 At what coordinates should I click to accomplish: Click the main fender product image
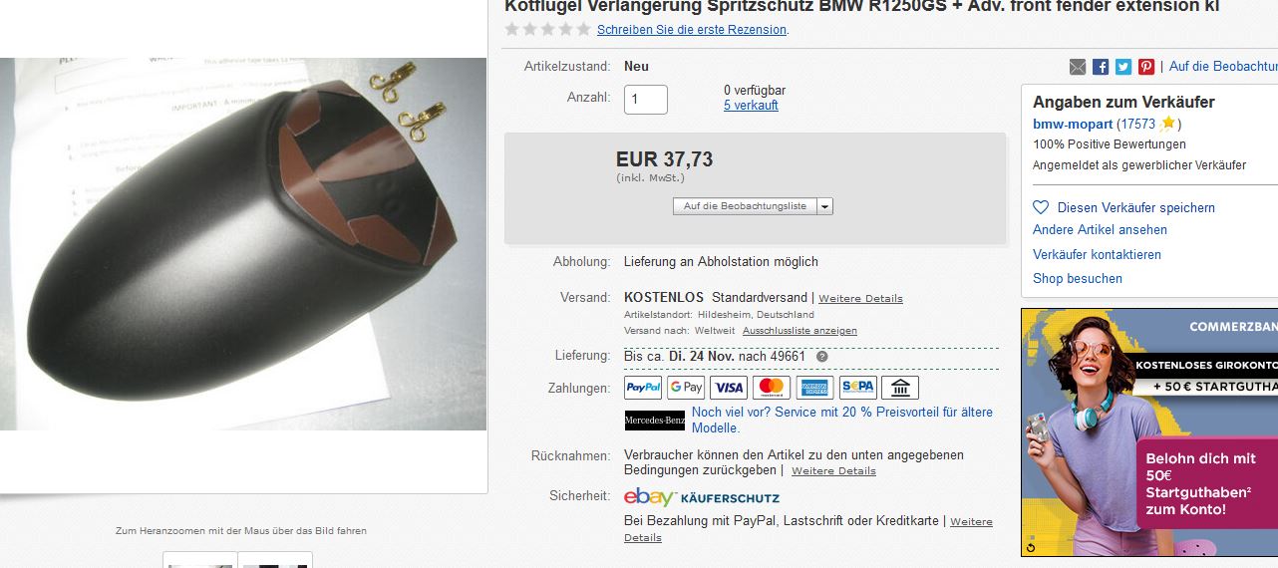[243, 244]
